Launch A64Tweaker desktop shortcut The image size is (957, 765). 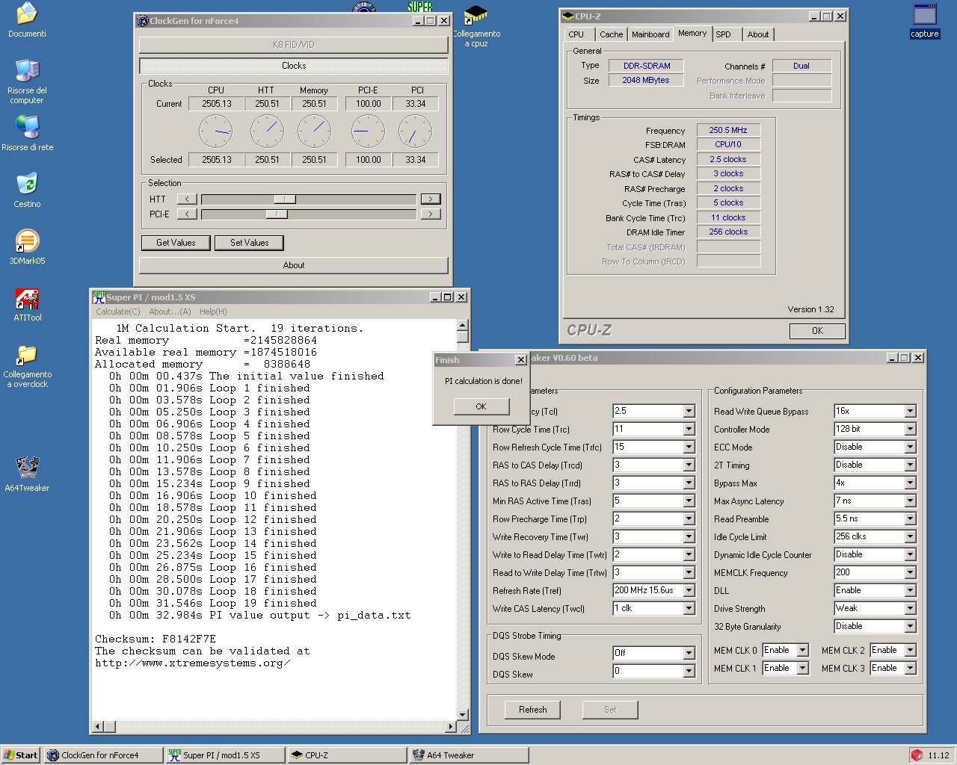(x=27, y=474)
